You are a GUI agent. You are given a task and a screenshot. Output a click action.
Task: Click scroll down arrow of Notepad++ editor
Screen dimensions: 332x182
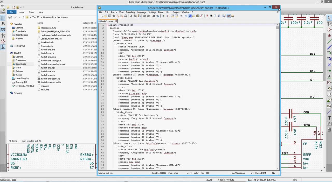[278, 169]
